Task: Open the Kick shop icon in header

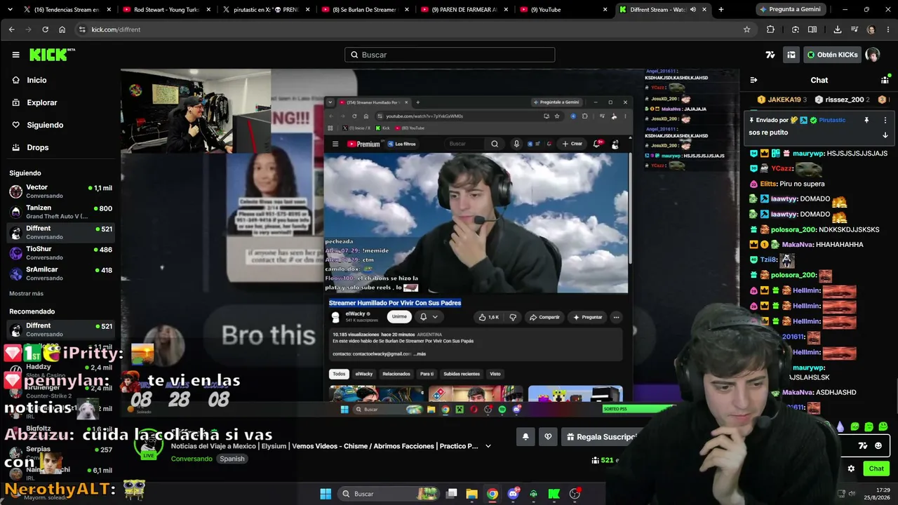Action: click(791, 55)
